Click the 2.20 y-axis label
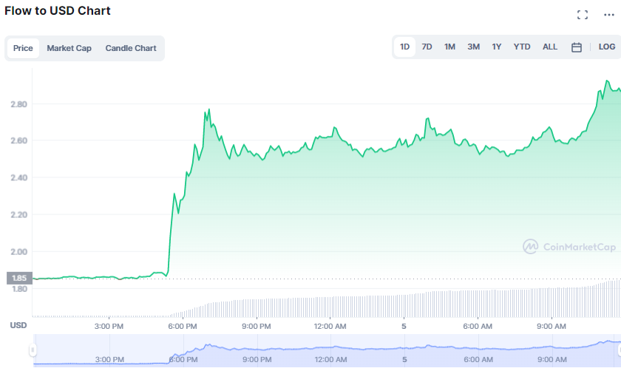The width and height of the screenshot is (621, 371). [x=18, y=214]
